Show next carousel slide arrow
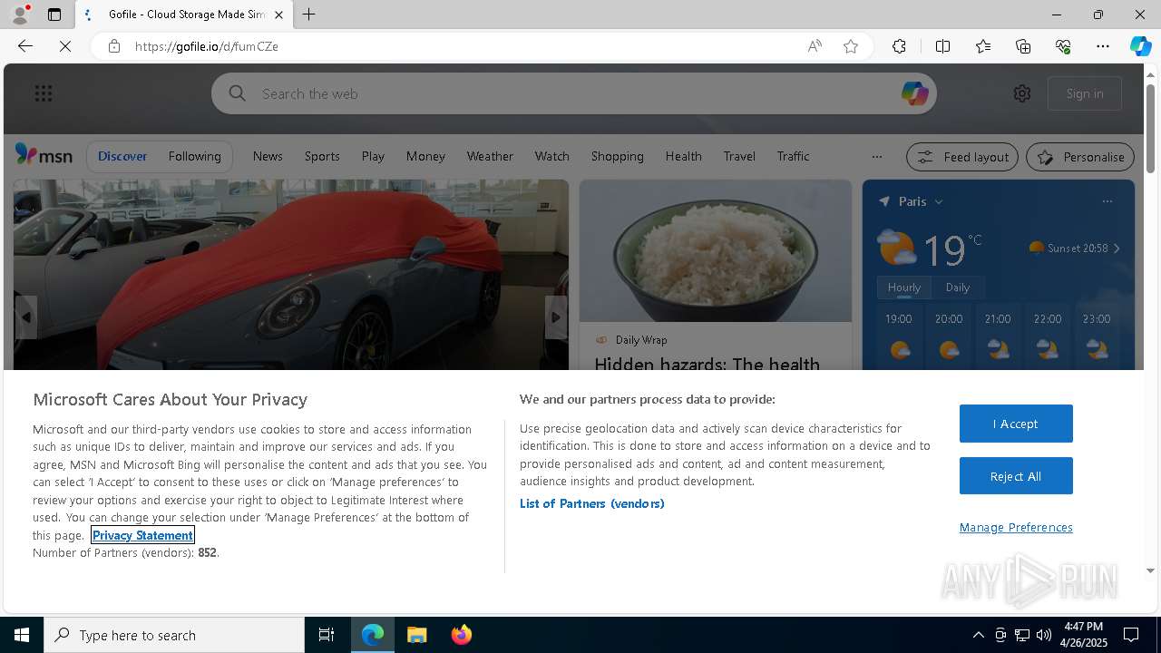The image size is (1161, 653). tap(556, 317)
